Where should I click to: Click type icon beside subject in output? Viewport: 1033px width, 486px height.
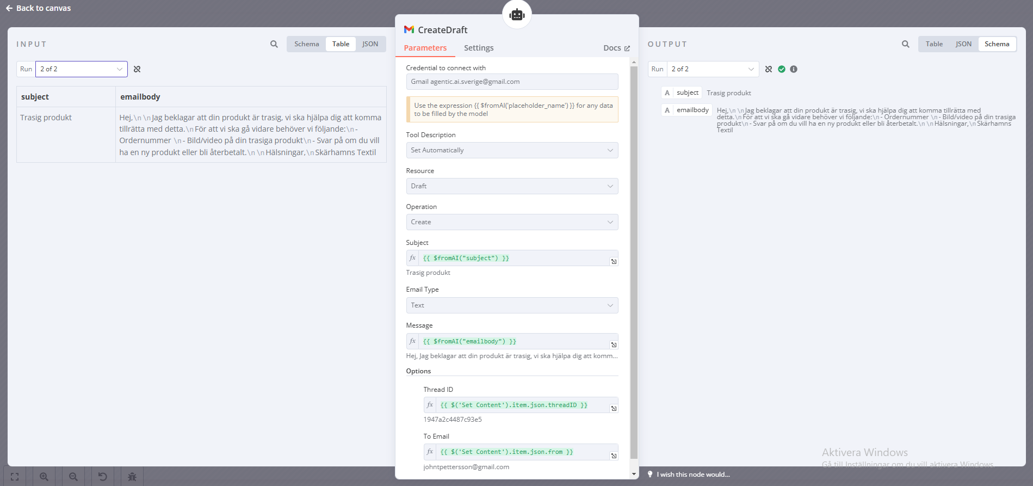click(x=667, y=93)
